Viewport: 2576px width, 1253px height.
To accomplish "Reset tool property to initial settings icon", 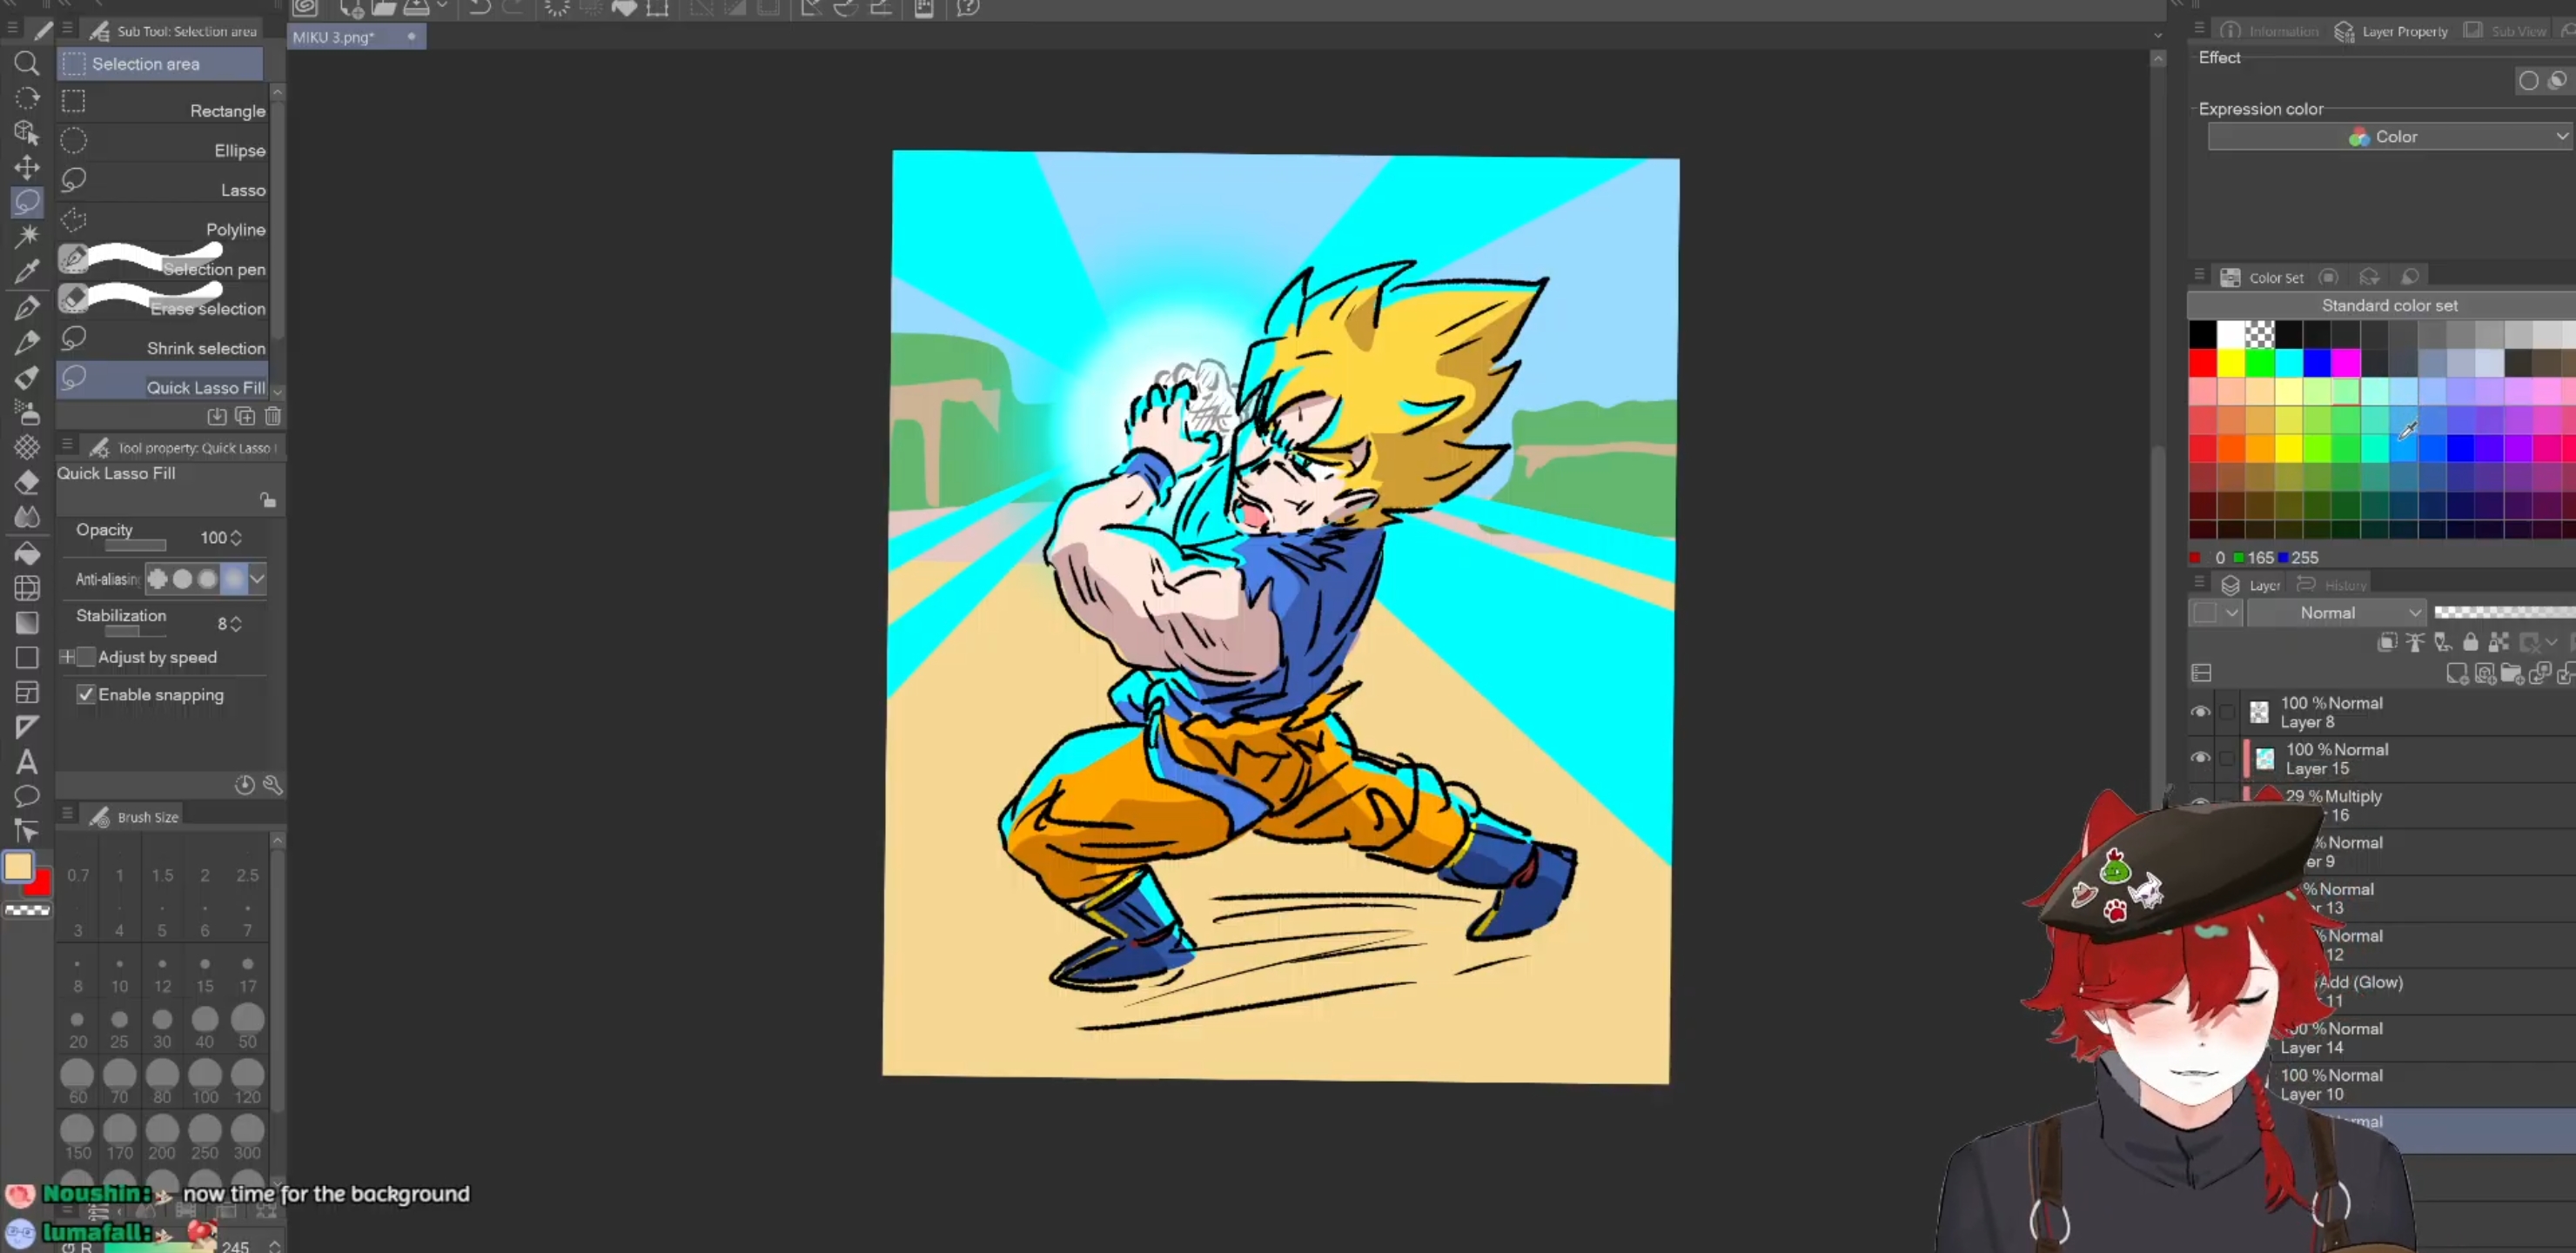I will (244, 785).
